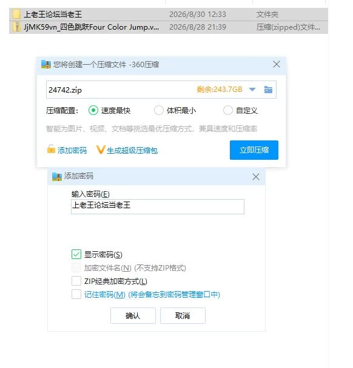Close the 您将创建一个压缩文件 dialog
Screen dimensions: 353x368
tap(277, 64)
